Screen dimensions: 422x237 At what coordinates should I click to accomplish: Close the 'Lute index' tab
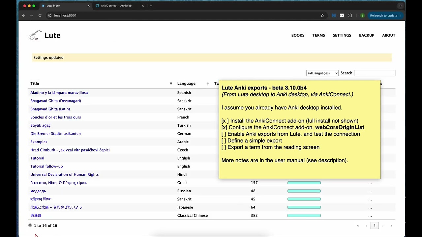[x=89, y=6]
